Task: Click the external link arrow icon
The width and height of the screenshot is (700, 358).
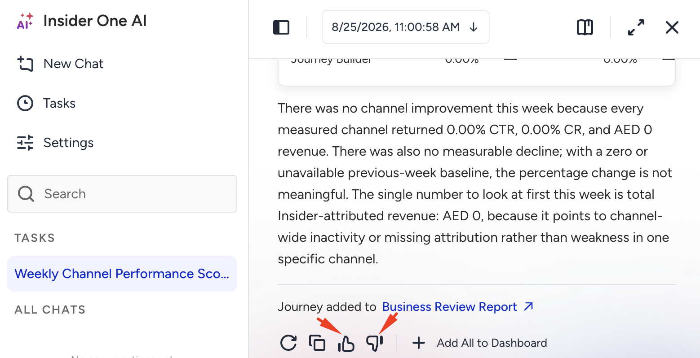Action: 529,306
